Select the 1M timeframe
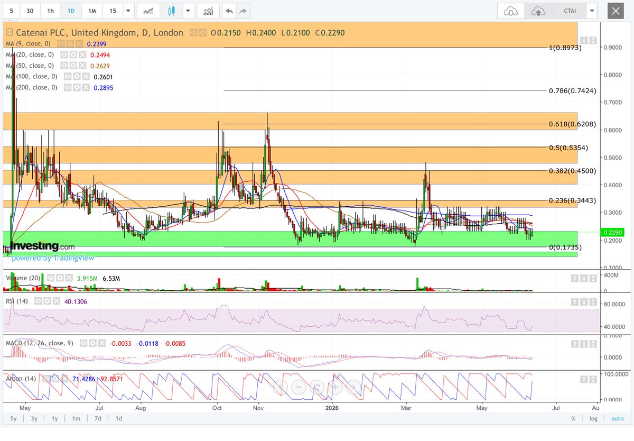Screen dimensions: 634x441 [92, 11]
